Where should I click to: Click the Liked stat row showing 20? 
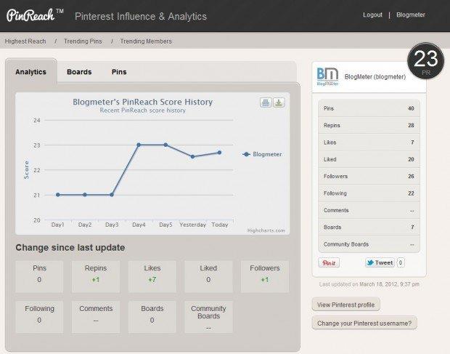pos(369,159)
